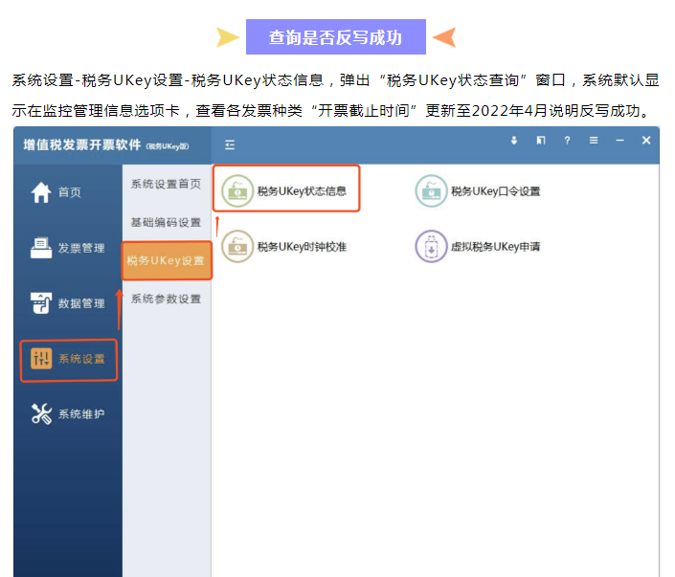Collapse sidebar using the menu indent icon
Screen dimensions: 675x577
click(230, 145)
